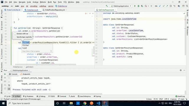Click the Build project hammer icon
Image resolution: width=189 pixels, height=106 pixels.
(x=107, y=6)
